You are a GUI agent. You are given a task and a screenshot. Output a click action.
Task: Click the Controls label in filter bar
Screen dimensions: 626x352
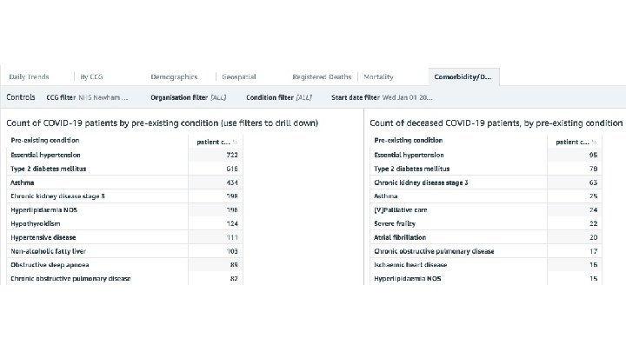point(21,97)
